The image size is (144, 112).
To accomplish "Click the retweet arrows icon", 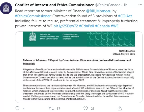I will pos(51,108).
